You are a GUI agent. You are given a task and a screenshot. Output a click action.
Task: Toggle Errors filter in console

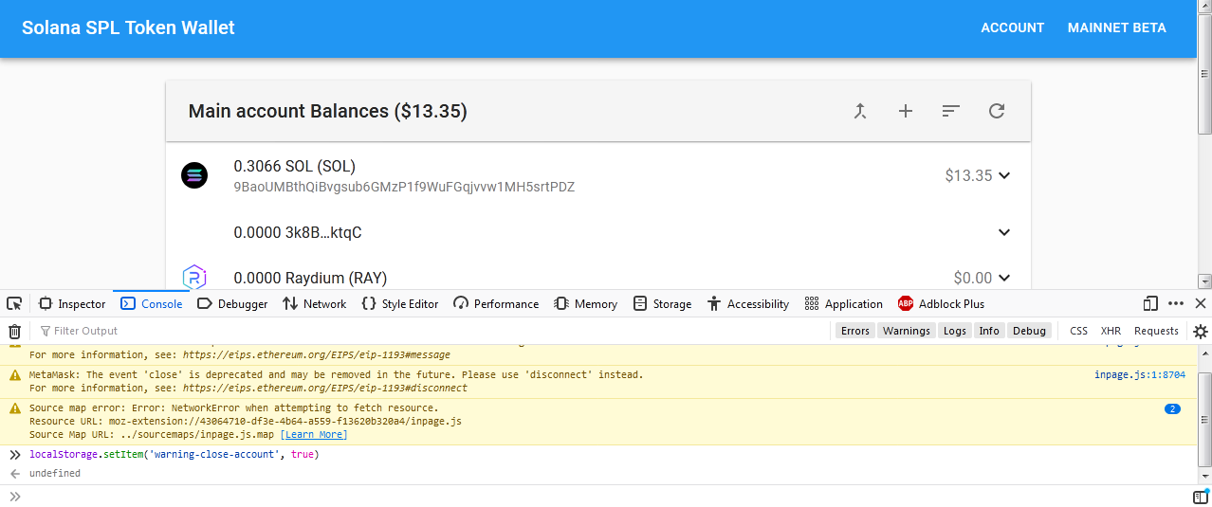pos(854,331)
